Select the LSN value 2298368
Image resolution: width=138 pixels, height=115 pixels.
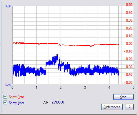coord(58,102)
